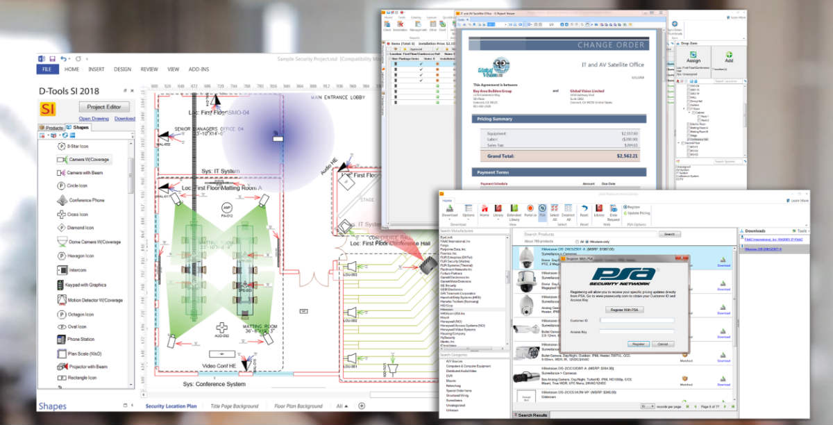Pick the Motion Detector W/Coverage shape
This screenshot has width=833, height=425.
click(x=90, y=300)
